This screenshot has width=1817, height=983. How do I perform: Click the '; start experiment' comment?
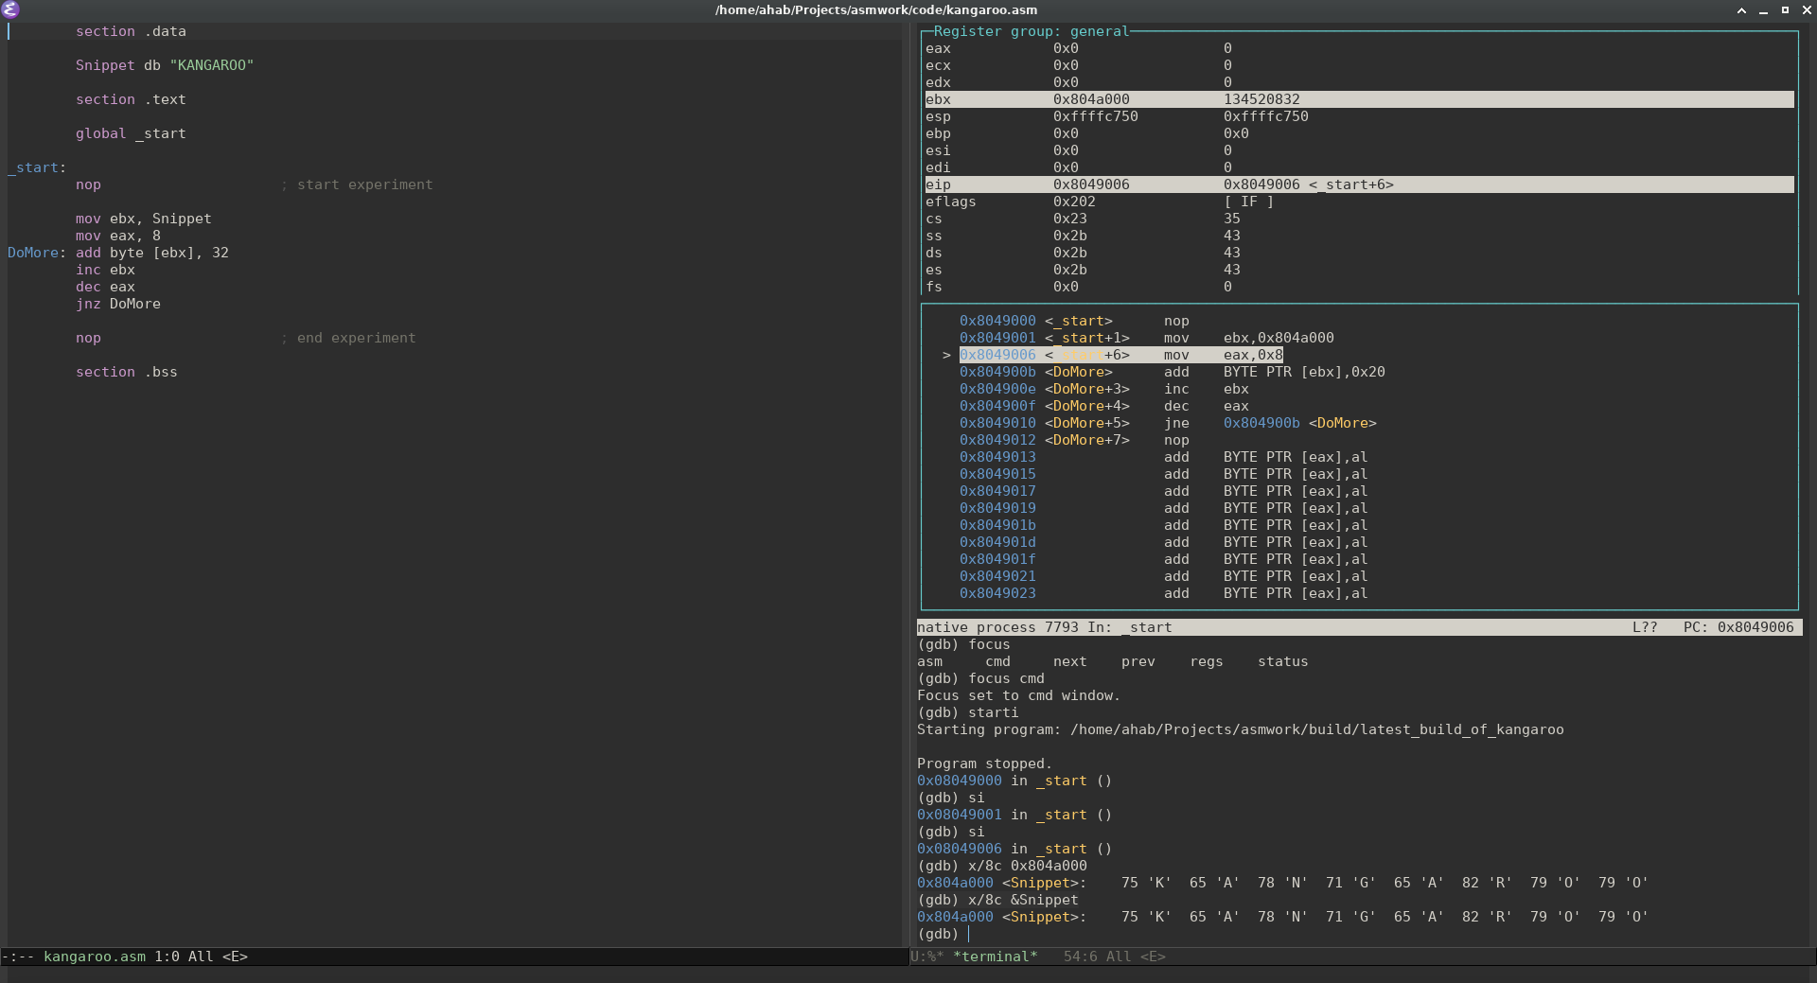tap(357, 184)
